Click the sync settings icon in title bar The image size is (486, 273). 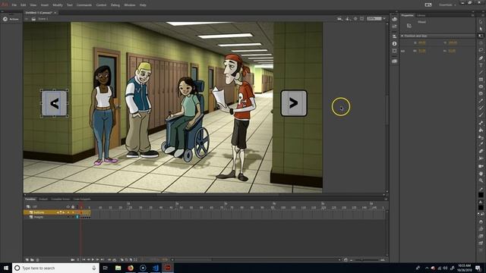coord(428,5)
